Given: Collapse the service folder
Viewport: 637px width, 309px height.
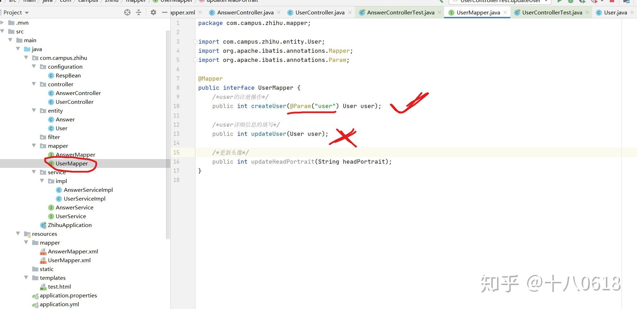Looking at the screenshot, I should click(34, 172).
